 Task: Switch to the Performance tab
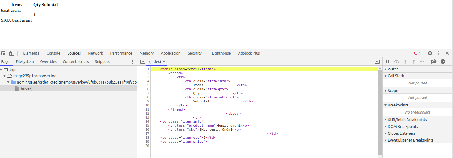(x=121, y=53)
